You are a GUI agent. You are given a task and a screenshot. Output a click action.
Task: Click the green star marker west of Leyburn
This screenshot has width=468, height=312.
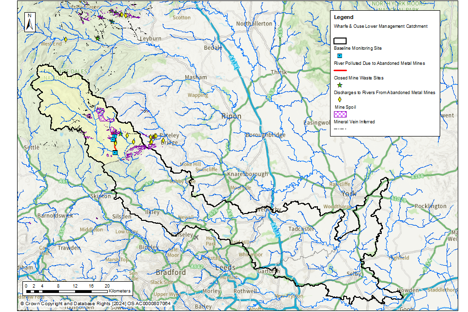coord(97,38)
